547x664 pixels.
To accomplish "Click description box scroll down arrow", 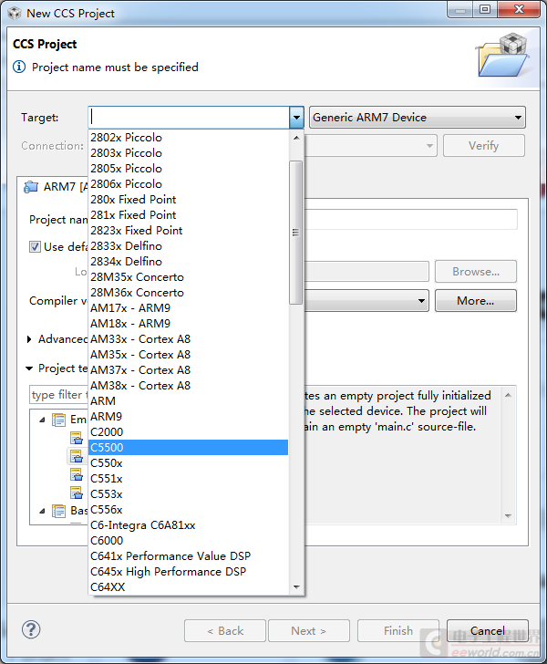I will pyautogui.click(x=508, y=516).
